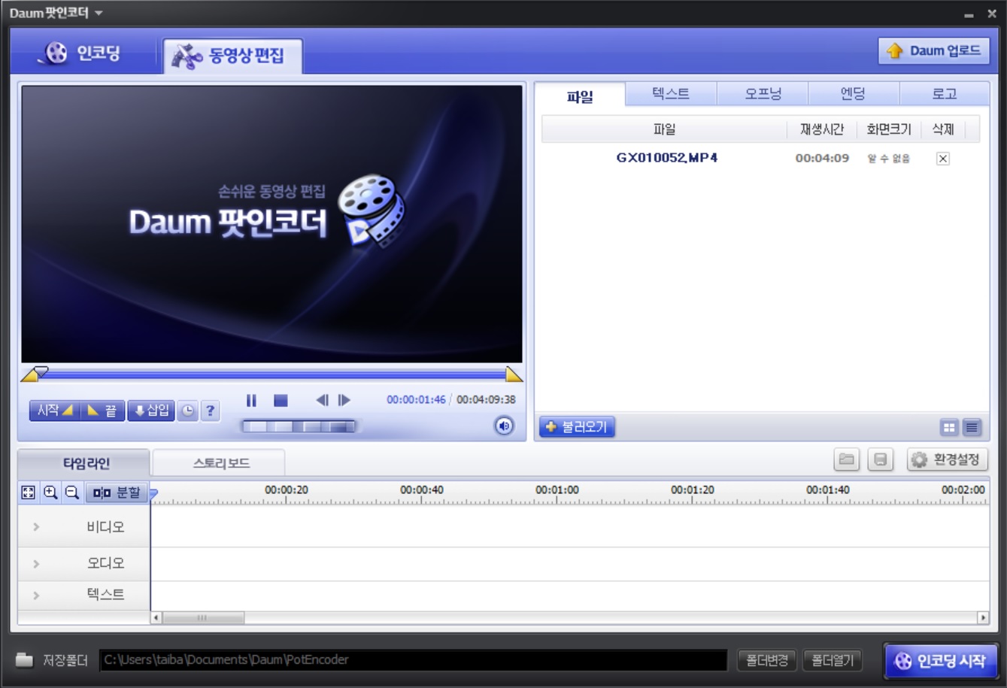Select the 파일 panel tab

pos(580,95)
